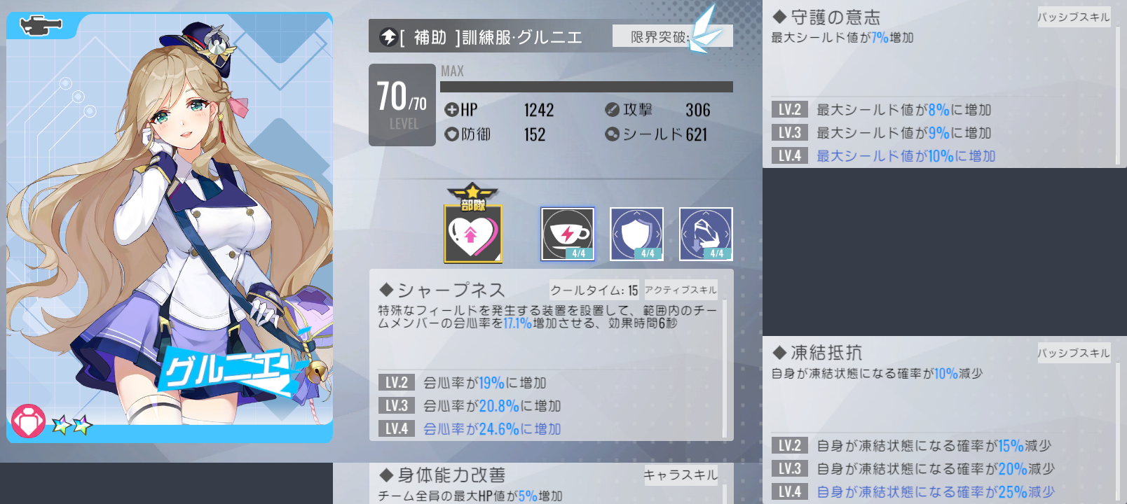Click the MAX experience progress bar

coord(587,87)
